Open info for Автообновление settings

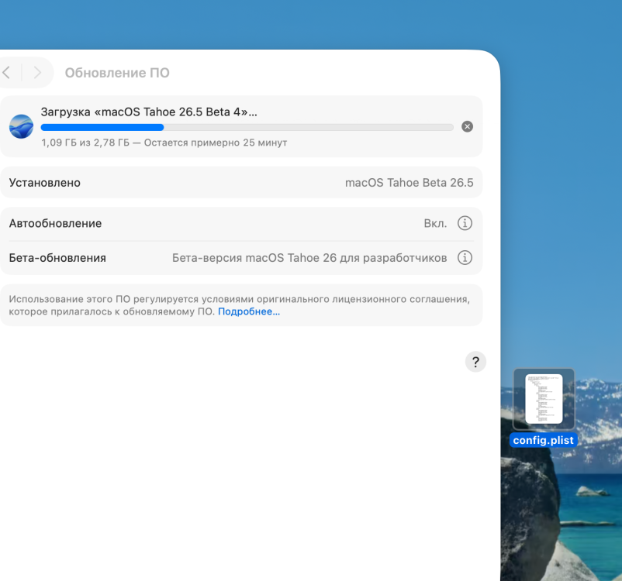pos(465,223)
